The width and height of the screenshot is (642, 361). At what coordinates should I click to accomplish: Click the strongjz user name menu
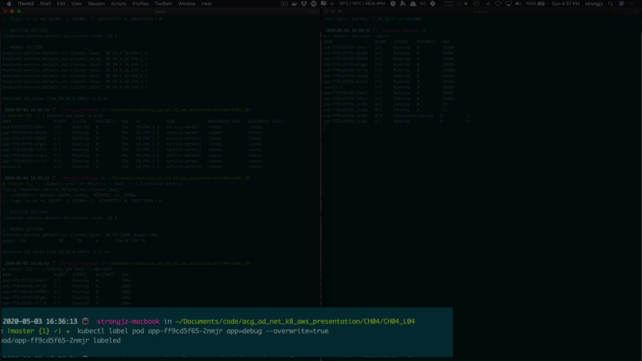pyautogui.click(x=594, y=4)
